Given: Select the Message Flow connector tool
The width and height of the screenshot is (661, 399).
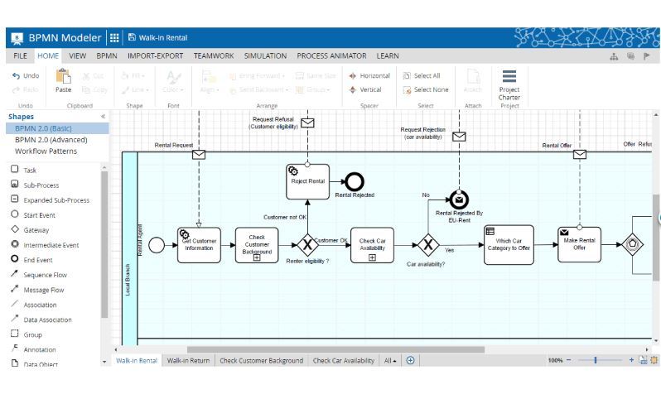Looking at the screenshot, I should tap(43, 289).
